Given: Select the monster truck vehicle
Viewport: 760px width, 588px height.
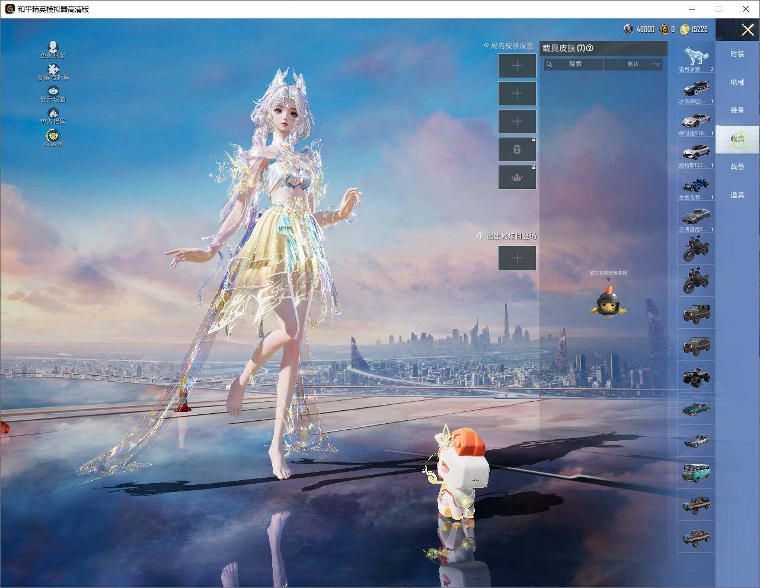Looking at the screenshot, I should pyautogui.click(x=696, y=376).
